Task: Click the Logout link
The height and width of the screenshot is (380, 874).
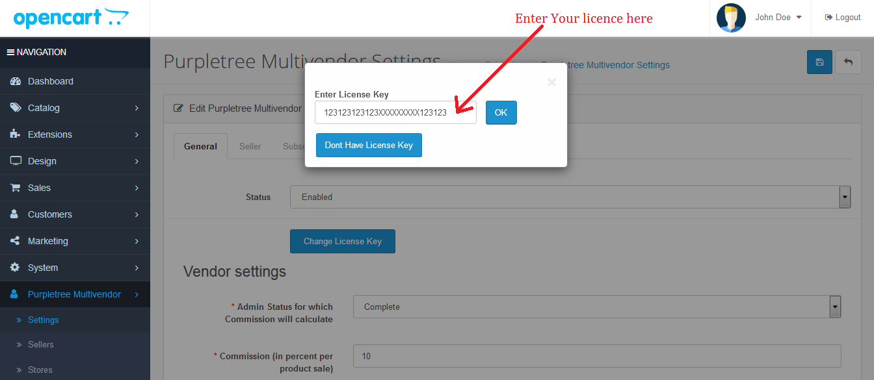Action: pyautogui.click(x=843, y=18)
